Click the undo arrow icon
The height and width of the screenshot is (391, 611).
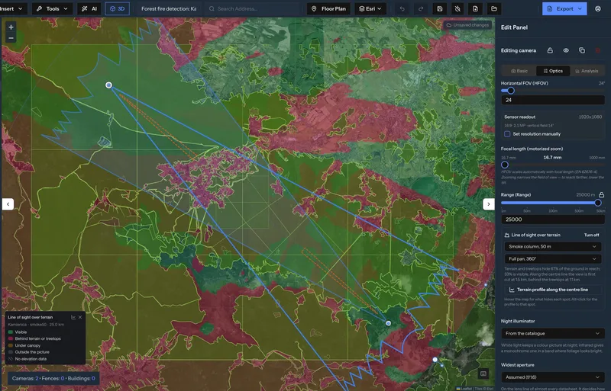(x=402, y=8)
